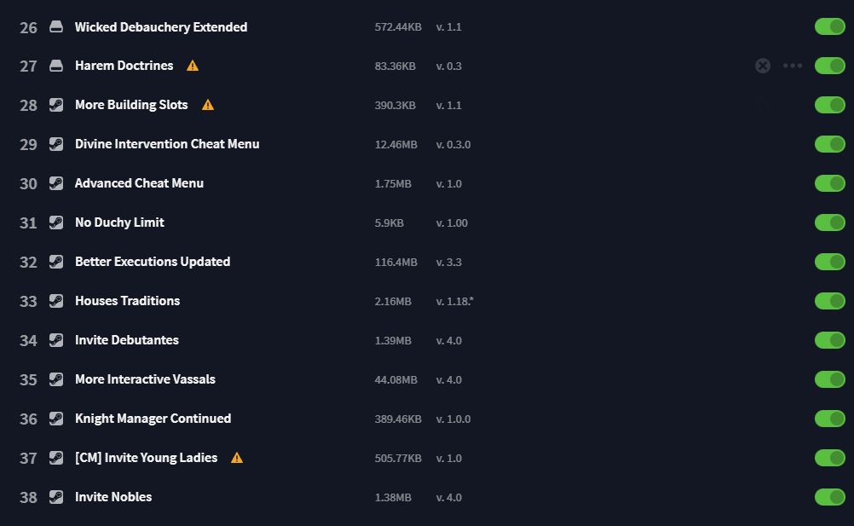Image resolution: width=854 pixels, height=526 pixels.
Task: Switch off the No Duchy Limit toggle
Action: (829, 223)
